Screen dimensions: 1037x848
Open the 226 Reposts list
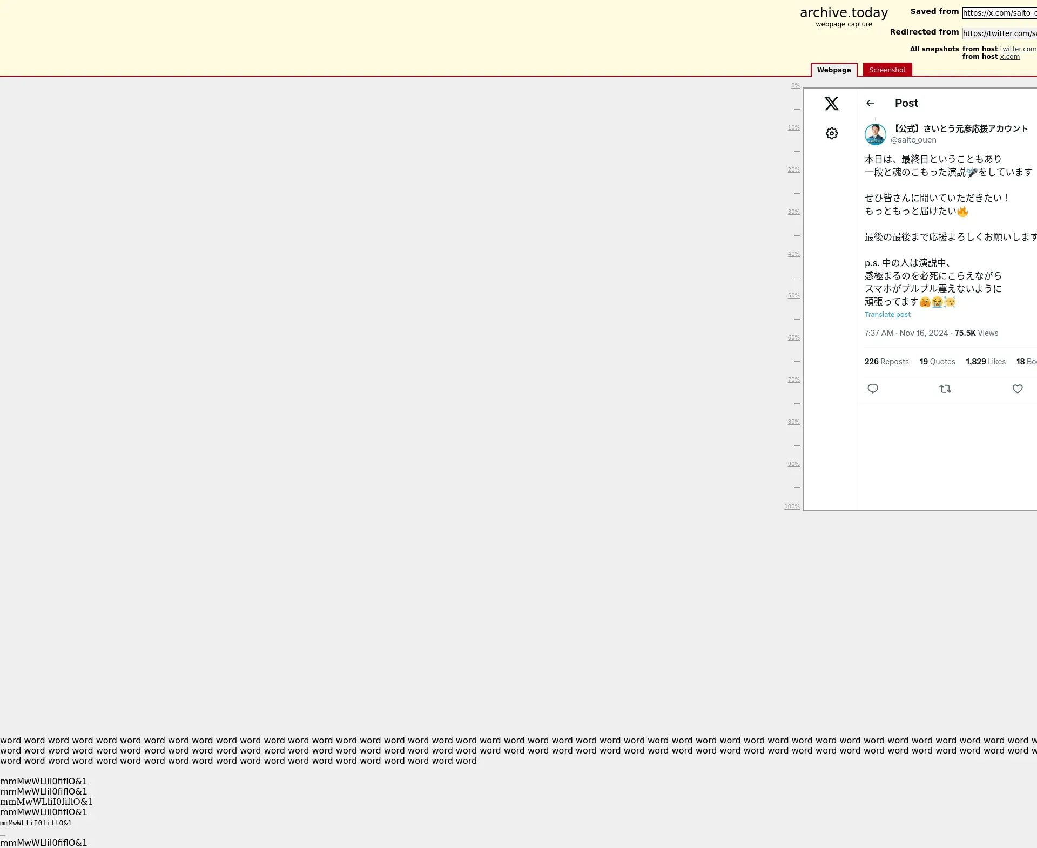pyautogui.click(x=886, y=362)
